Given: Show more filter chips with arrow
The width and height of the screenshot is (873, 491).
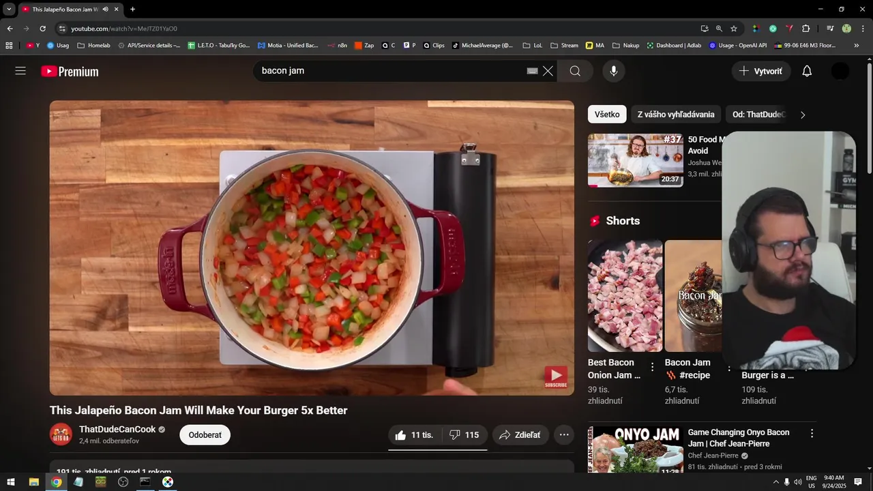Looking at the screenshot, I should coord(803,115).
